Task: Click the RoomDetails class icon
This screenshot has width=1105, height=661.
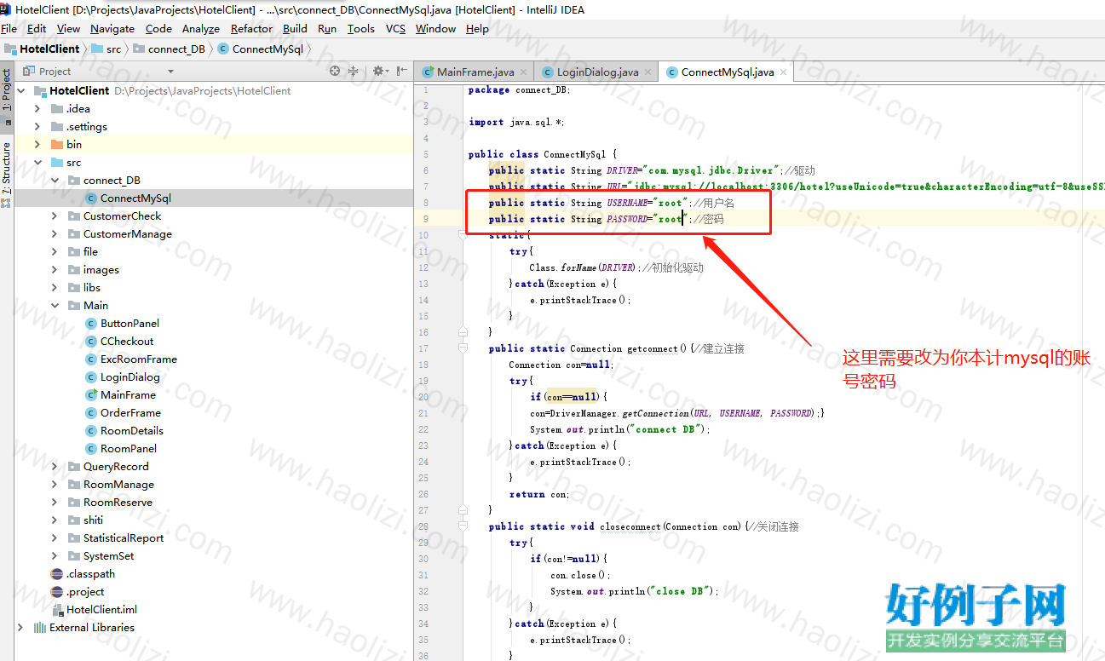Action: [x=92, y=431]
